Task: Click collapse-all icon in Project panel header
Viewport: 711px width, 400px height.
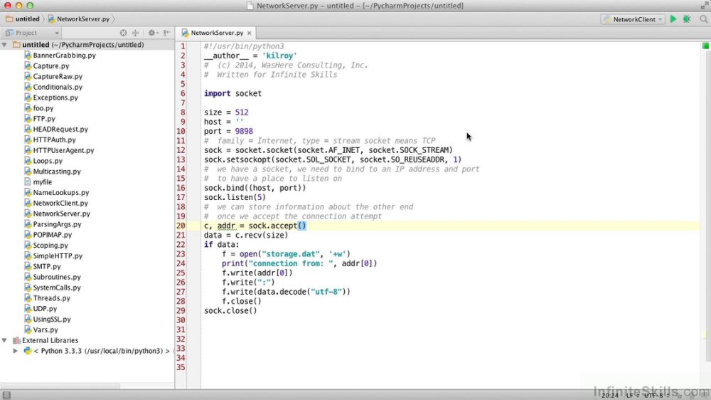Action: tap(135, 33)
